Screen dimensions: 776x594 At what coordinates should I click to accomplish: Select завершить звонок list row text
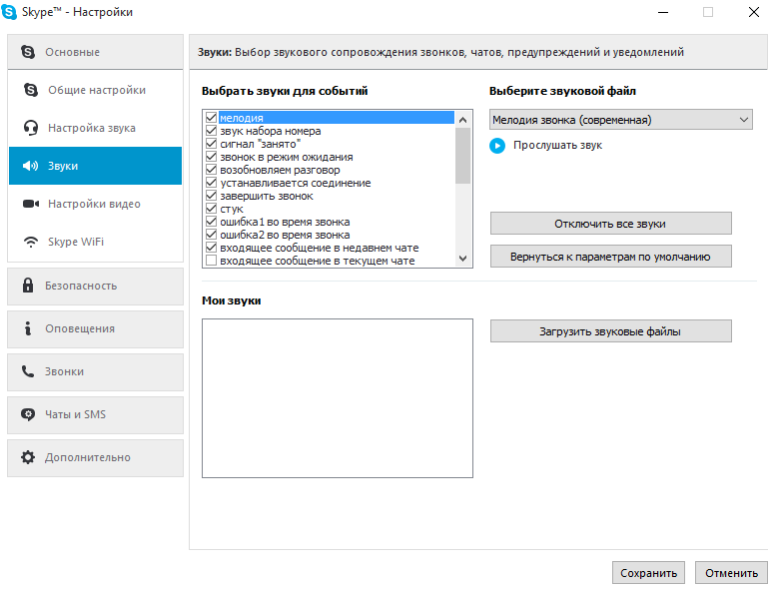click(x=267, y=196)
